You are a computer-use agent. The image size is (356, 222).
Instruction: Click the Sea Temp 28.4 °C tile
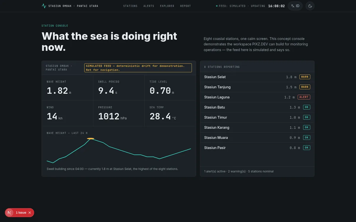(x=170, y=113)
